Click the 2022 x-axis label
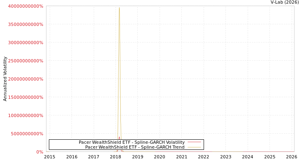303x162 pixels. [204, 157]
